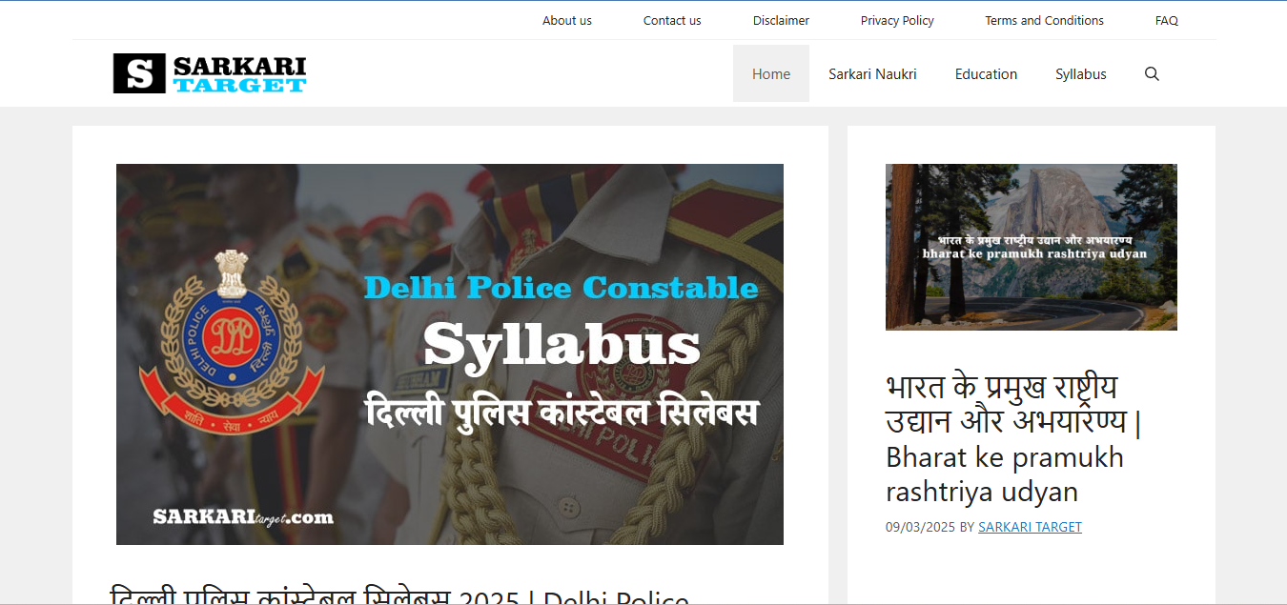Click the 09/03/2025 post date
Image resolution: width=1287 pixels, height=605 pixels.
pos(920,527)
